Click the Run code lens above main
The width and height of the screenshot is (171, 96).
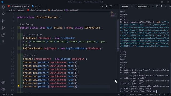22,24
